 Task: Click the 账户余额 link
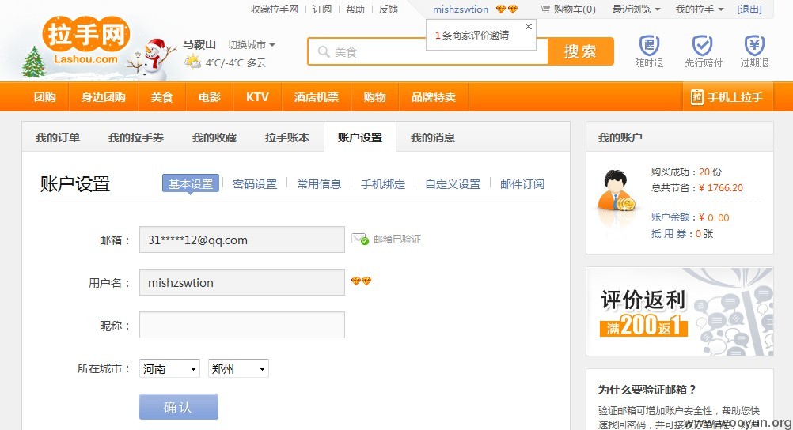[670, 217]
